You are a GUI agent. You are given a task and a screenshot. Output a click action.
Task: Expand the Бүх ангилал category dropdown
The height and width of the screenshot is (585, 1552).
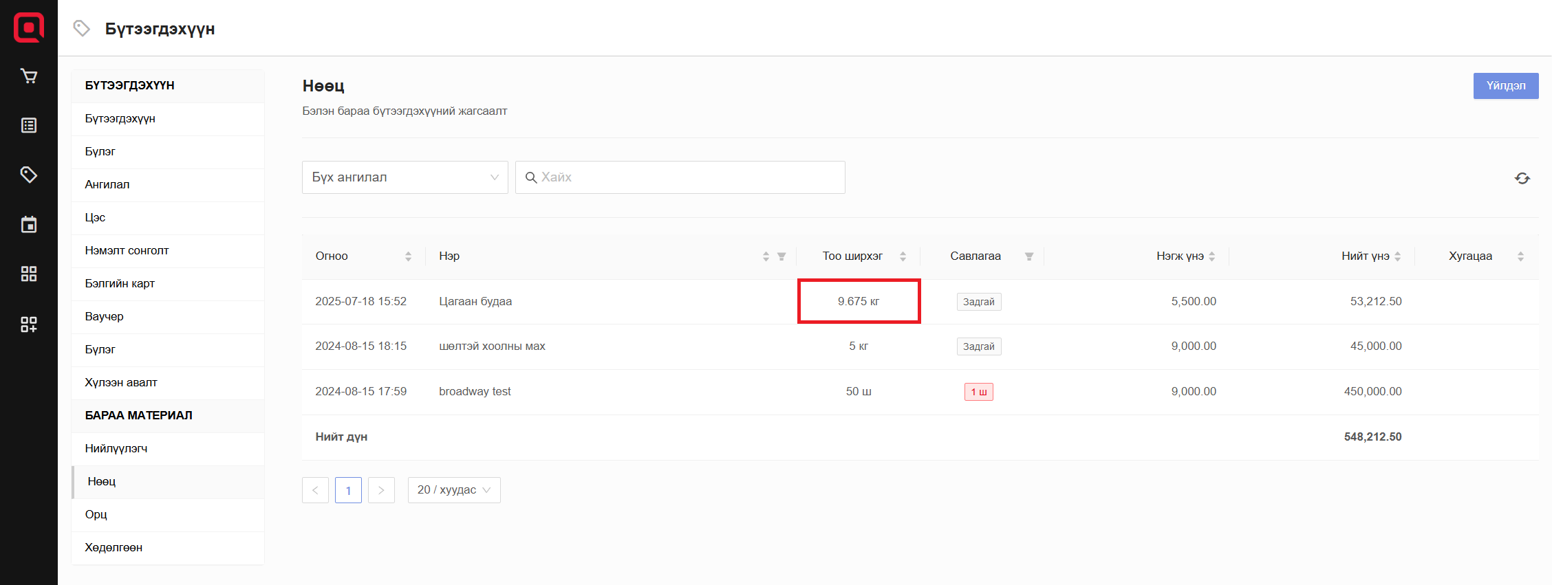tap(405, 177)
